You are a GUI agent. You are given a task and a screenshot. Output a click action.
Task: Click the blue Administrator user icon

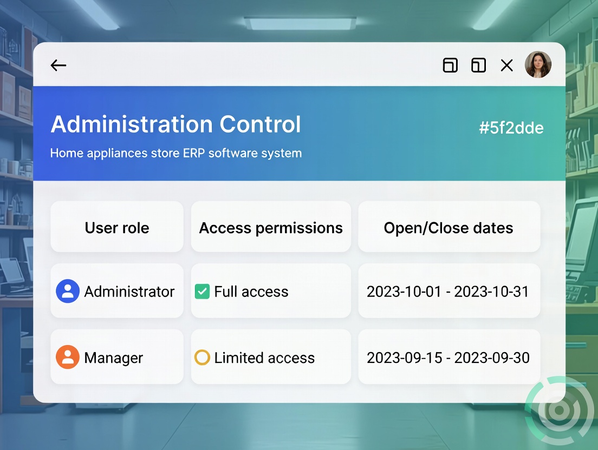pos(68,292)
